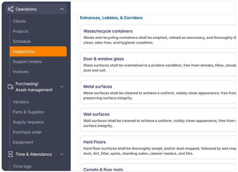Screen dimensions: 238x172
Task: Open the Equipment page
Action: coord(23,142)
